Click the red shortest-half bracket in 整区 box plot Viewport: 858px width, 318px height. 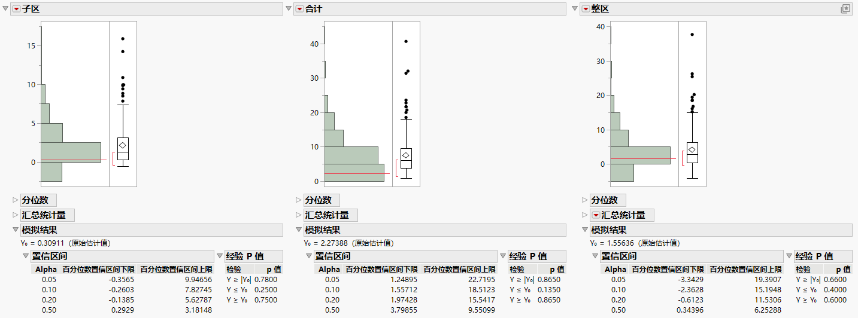(683, 158)
